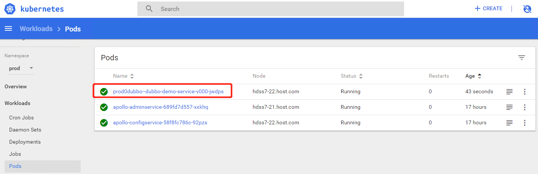Open actions menu for prod0dubbo pod
This screenshot has height=174, width=538.
(x=525, y=92)
